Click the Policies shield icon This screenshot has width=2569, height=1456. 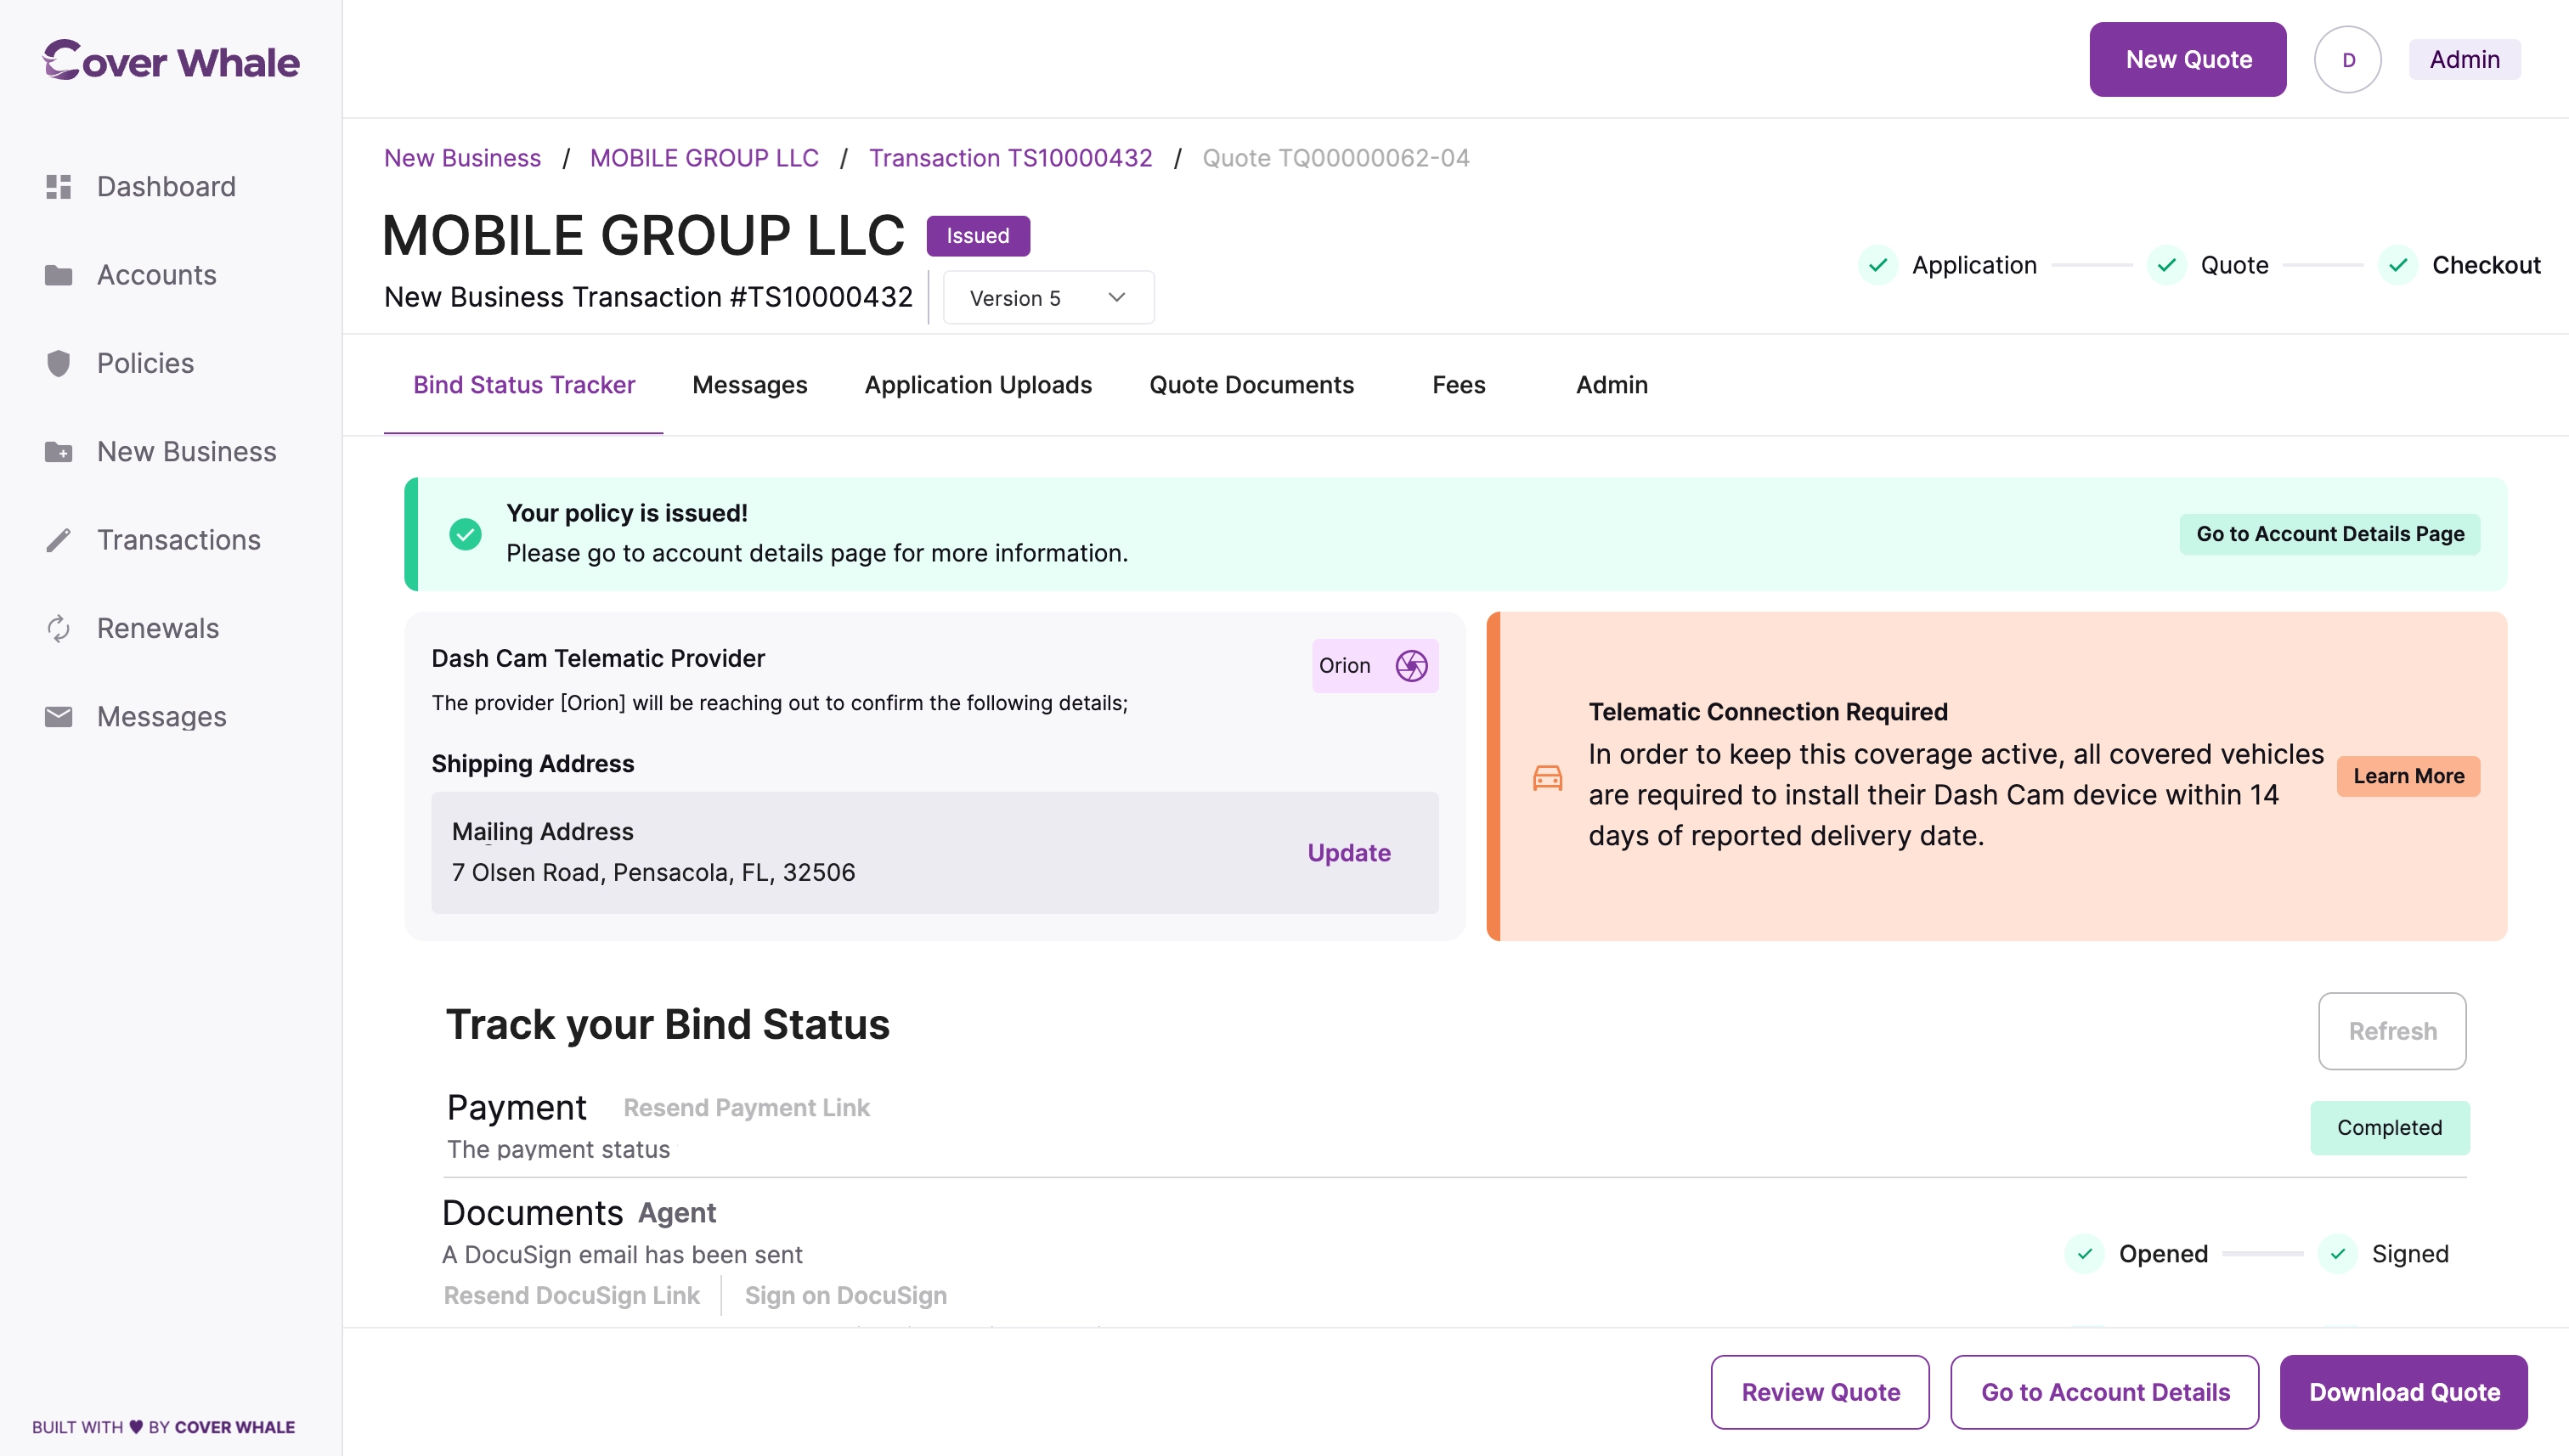pyautogui.click(x=58, y=363)
